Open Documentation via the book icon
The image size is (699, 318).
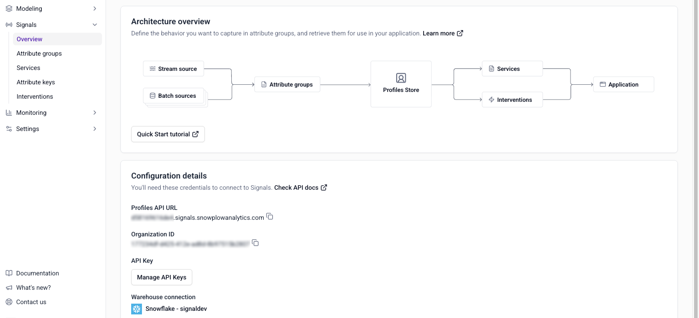click(x=9, y=273)
